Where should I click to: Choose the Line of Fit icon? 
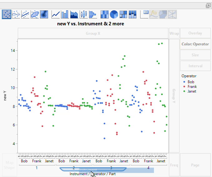25,14
